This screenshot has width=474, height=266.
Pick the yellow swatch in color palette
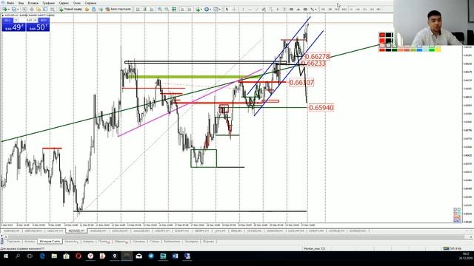coord(438,50)
